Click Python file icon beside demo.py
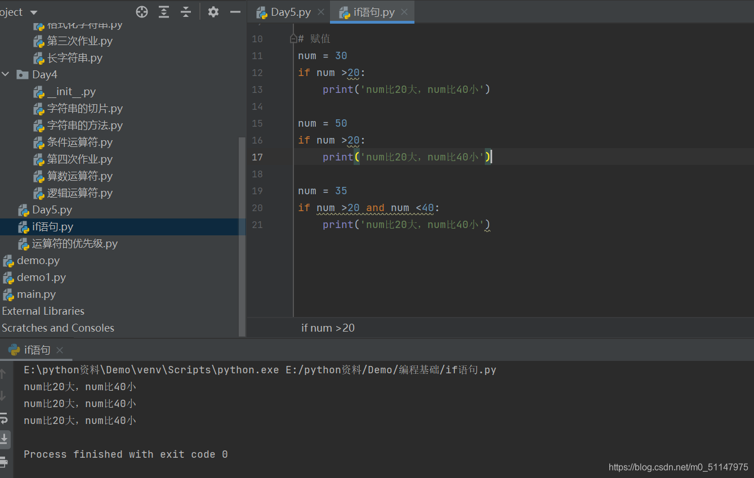 (x=8, y=261)
